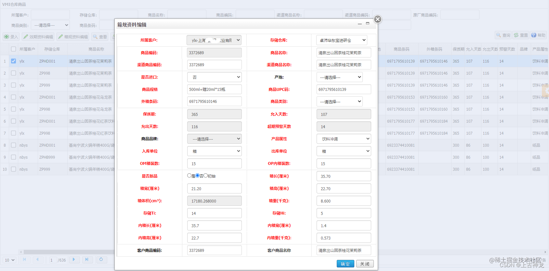The width and height of the screenshot is (549, 271).
Task: Go to the first page of results
Action: coord(24,260)
